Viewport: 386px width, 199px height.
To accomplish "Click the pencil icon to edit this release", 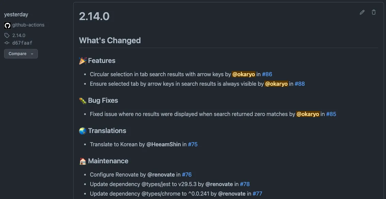I will [x=362, y=12].
